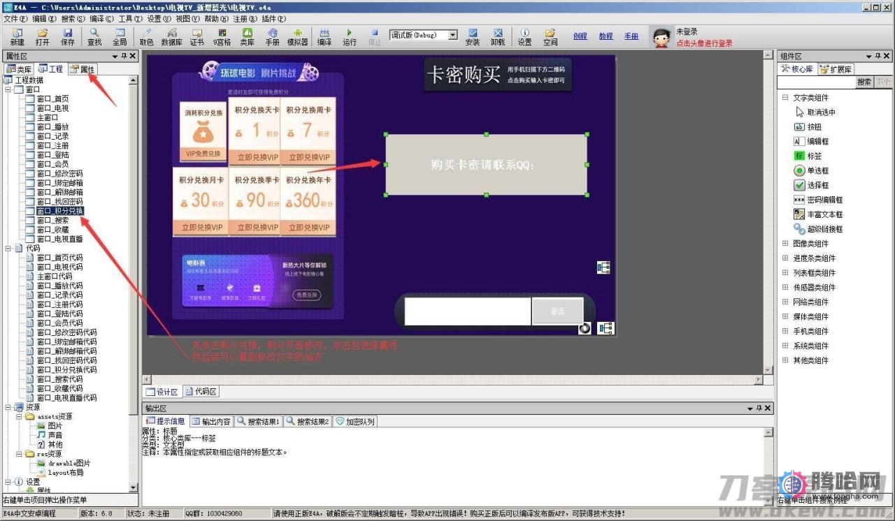Open the 查找 (Find) tool
This screenshot has height=521, width=895.
coord(94,37)
